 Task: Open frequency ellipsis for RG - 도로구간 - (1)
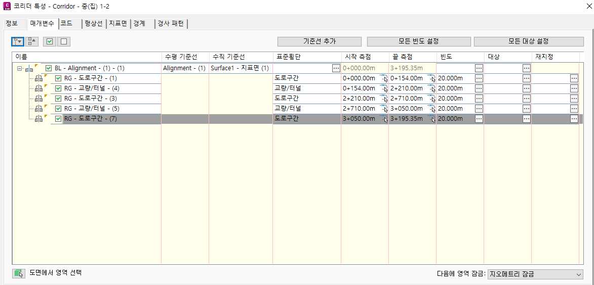coord(479,78)
